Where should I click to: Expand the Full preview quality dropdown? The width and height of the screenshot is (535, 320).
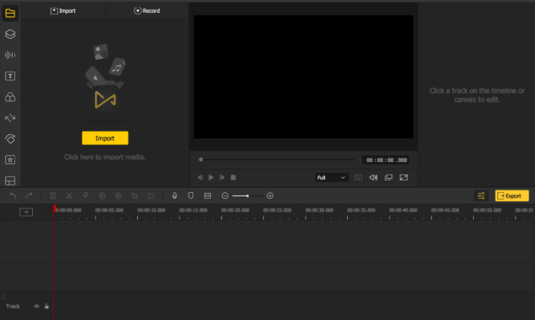[x=331, y=177]
